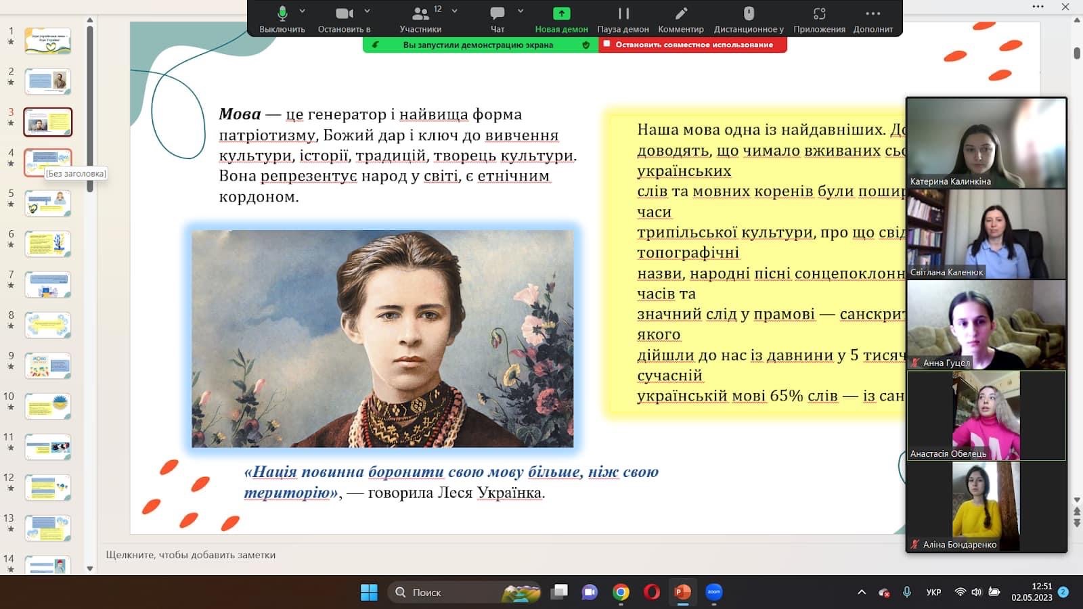Select slide 1 thumbnail
This screenshot has height=609, width=1083.
[x=48, y=41]
